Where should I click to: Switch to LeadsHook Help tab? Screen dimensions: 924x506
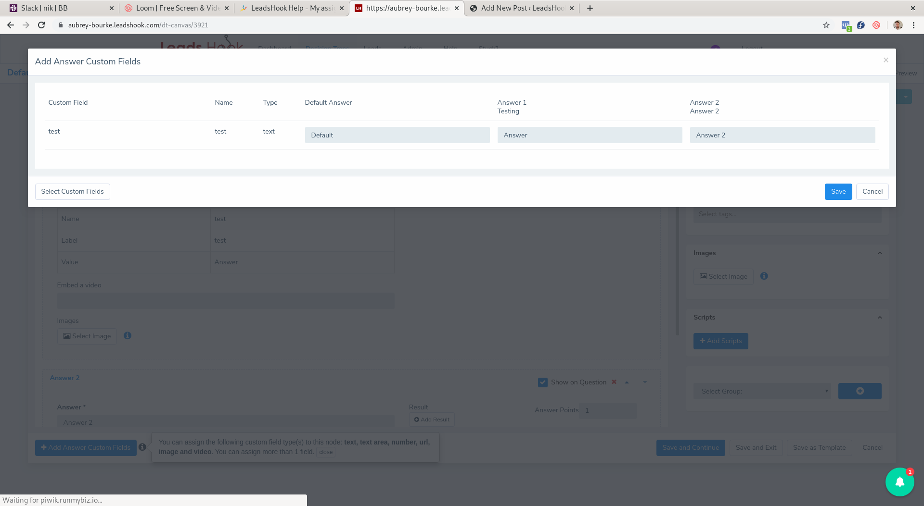point(289,8)
